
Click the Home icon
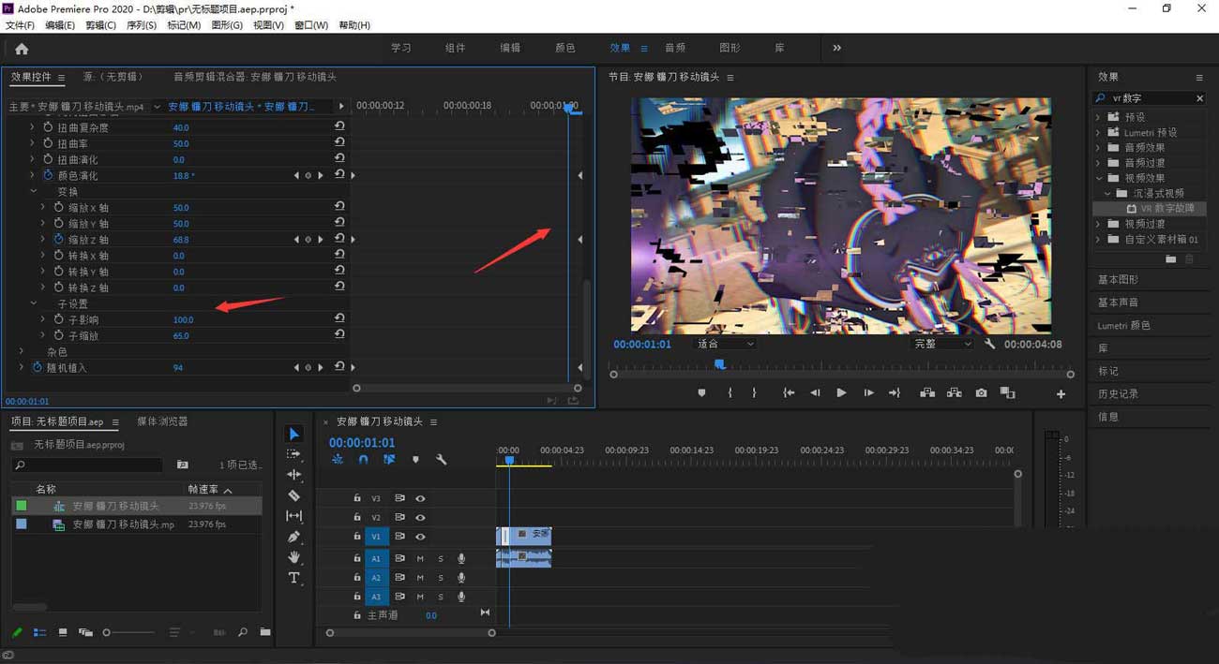[22, 49]
